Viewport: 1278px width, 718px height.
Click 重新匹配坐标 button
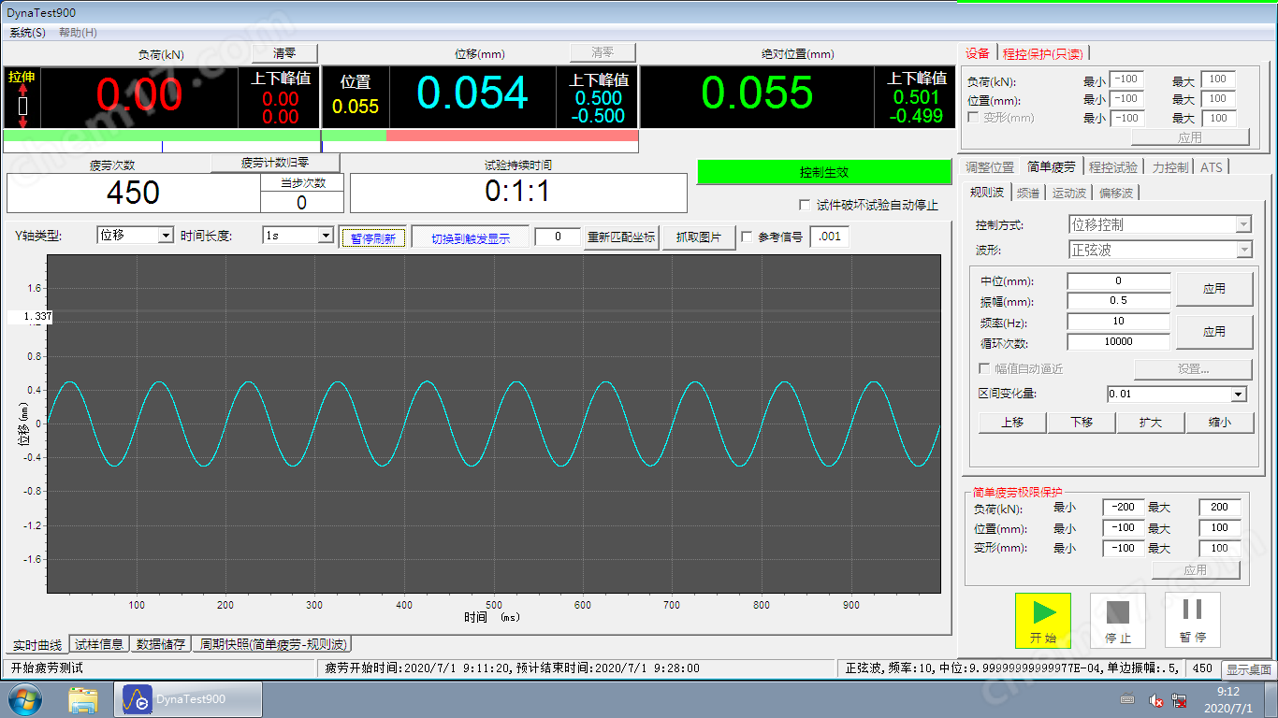(620, 237)
